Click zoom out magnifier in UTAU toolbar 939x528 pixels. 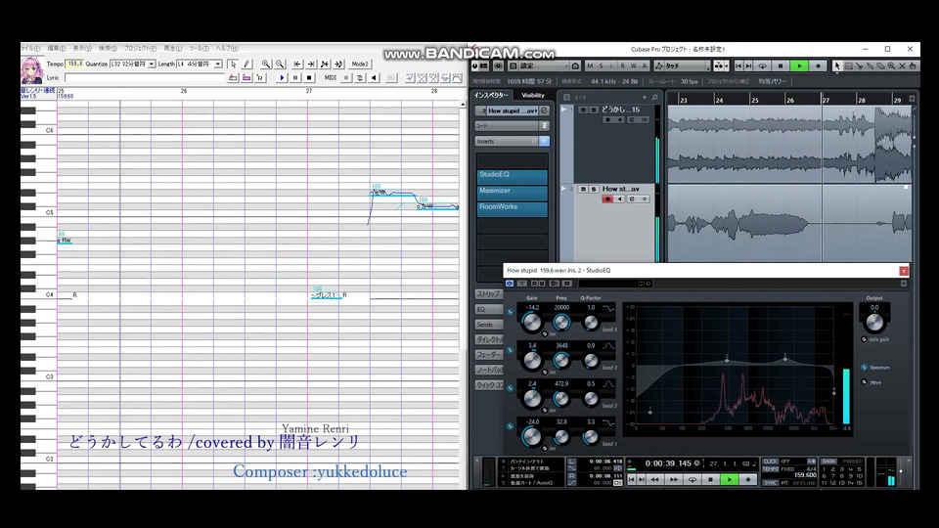(280, 65)
